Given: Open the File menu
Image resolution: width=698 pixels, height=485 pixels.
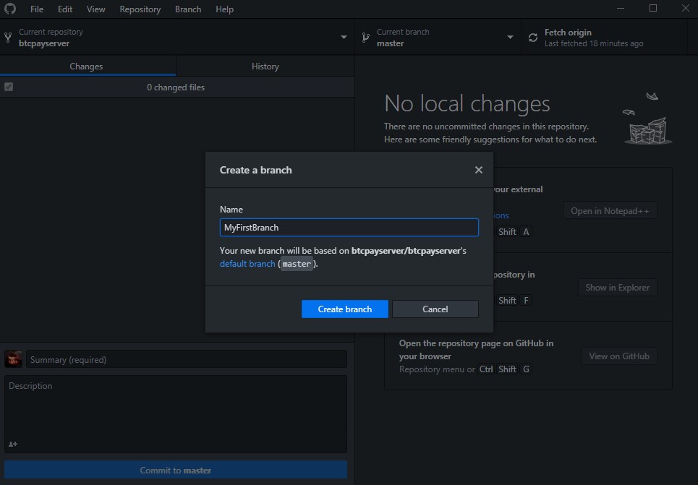Looking at the screenshot, I should point(37,9).
